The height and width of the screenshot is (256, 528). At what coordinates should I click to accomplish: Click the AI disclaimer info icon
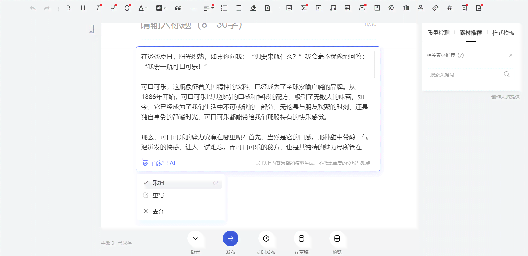(x=258, y=163)
